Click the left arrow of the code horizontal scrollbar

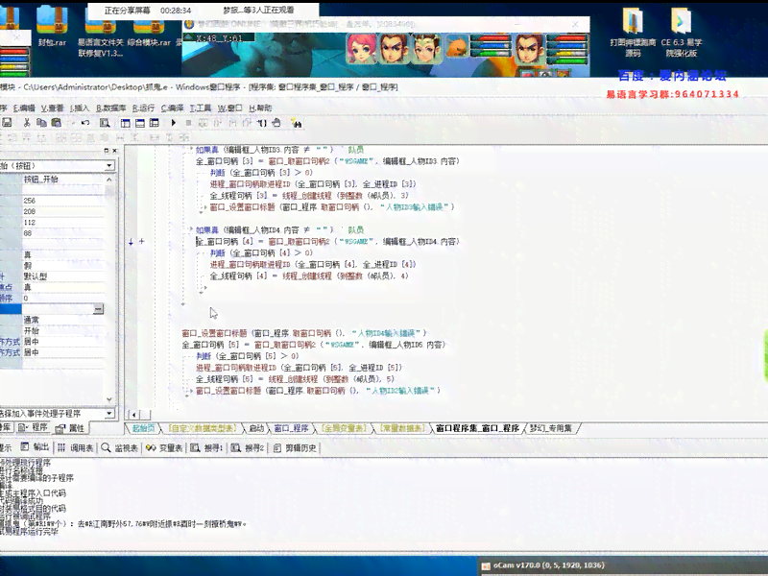[x=133, y=415]
